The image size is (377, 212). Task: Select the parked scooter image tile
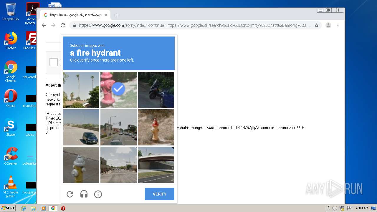pos(156,90)
